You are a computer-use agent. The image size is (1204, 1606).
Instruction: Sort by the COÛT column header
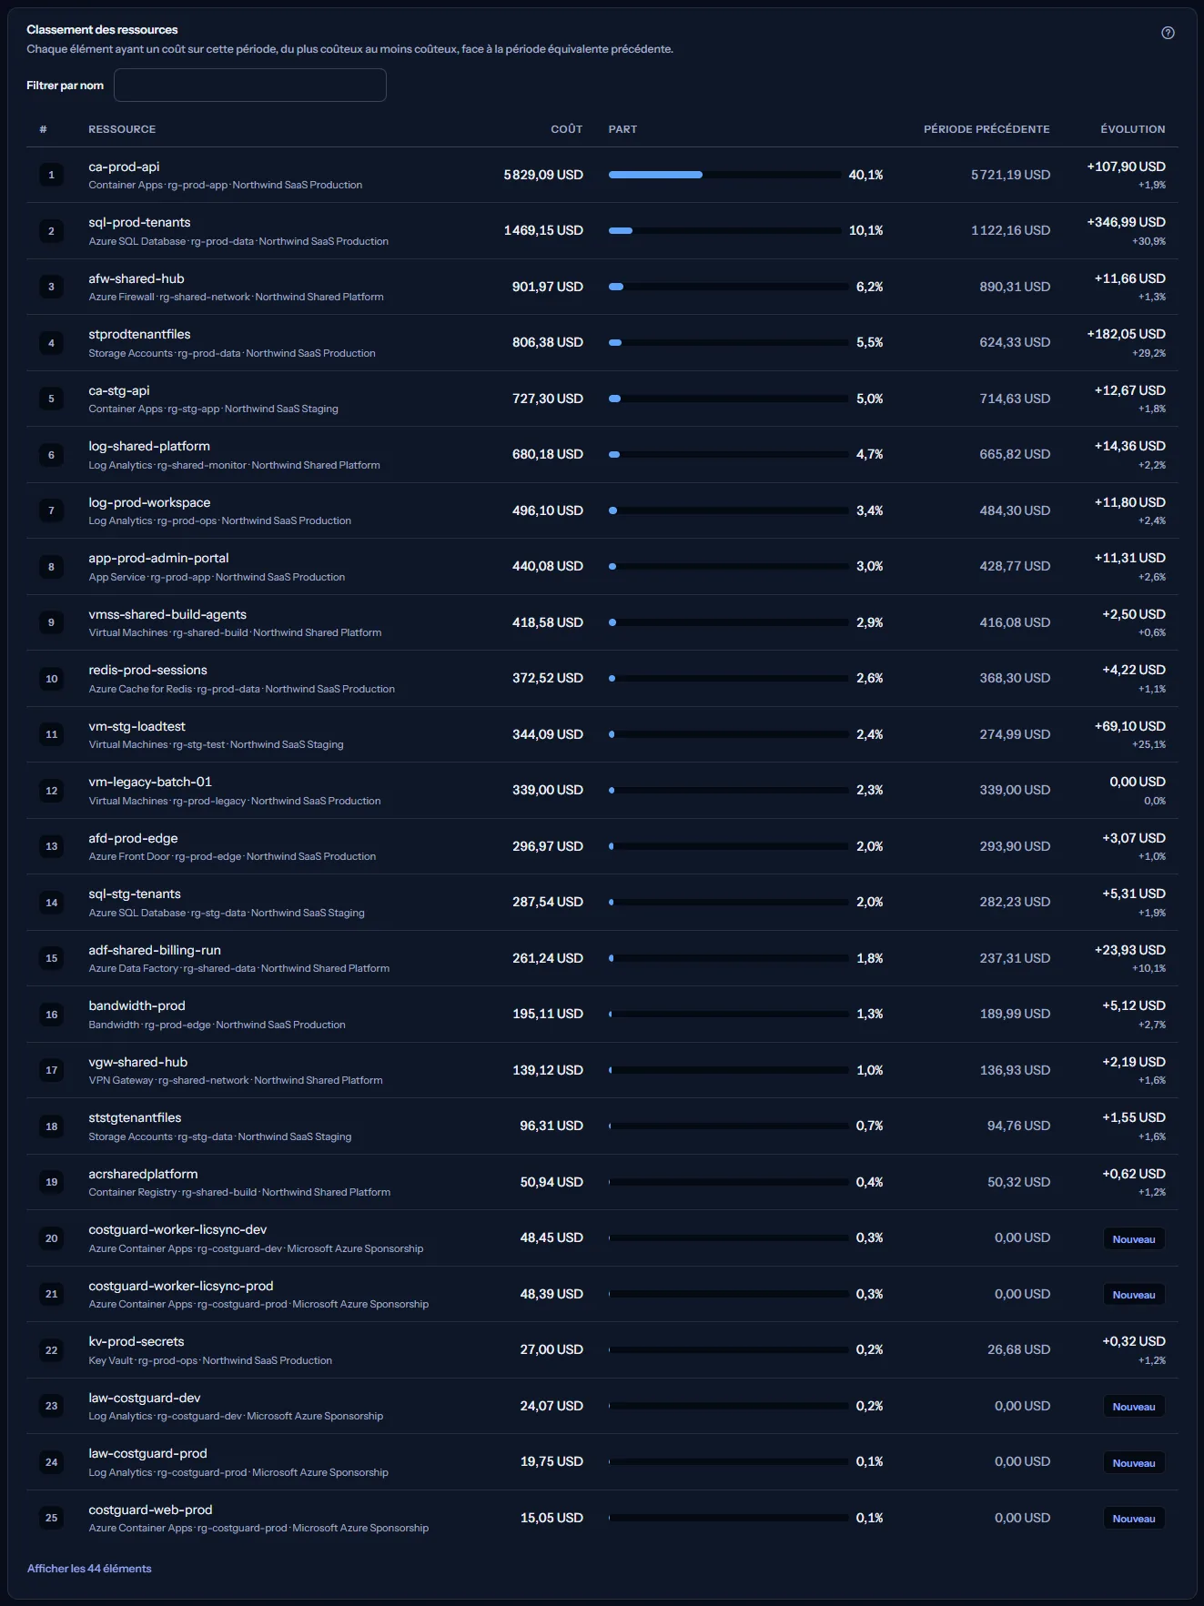pyautogui.click(x=566, y=129)
